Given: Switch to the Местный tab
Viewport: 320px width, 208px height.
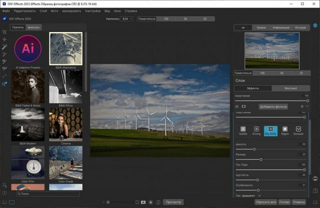Looking at the screenshot, I should (x=290, y=88).
